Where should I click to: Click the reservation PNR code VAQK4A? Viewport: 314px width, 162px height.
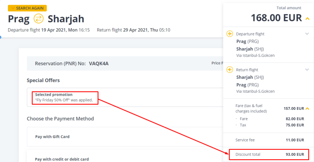pos(101,63)
